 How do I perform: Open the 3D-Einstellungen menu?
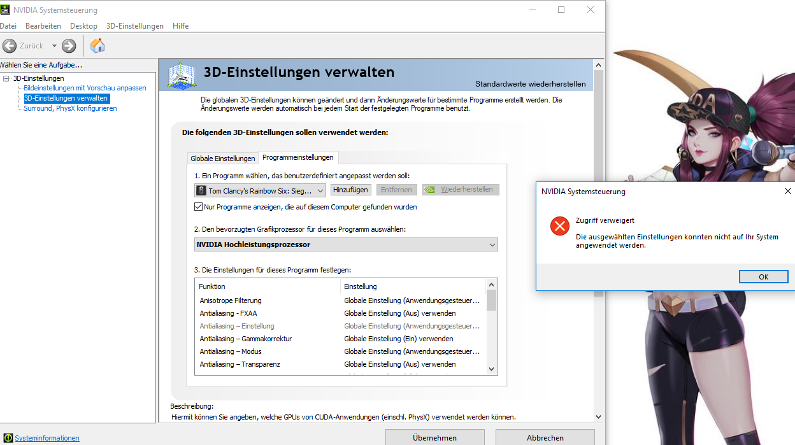click(x=135, y=26)
